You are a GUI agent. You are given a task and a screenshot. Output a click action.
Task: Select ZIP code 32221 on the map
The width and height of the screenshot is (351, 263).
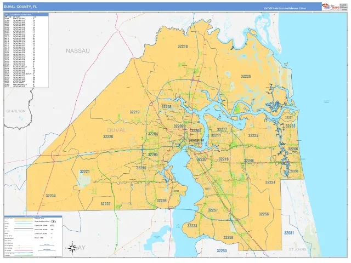tap(84, 171)
